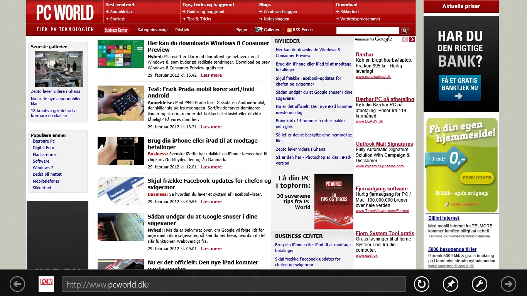Open the Download menu heading

[346, 5]
